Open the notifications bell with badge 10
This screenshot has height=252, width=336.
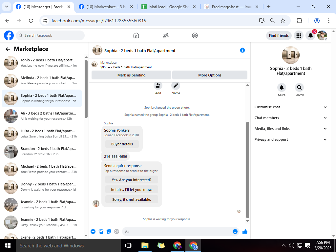[x=310, y=35]
